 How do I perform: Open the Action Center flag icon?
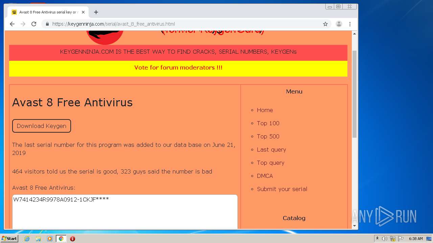(401, 239)
